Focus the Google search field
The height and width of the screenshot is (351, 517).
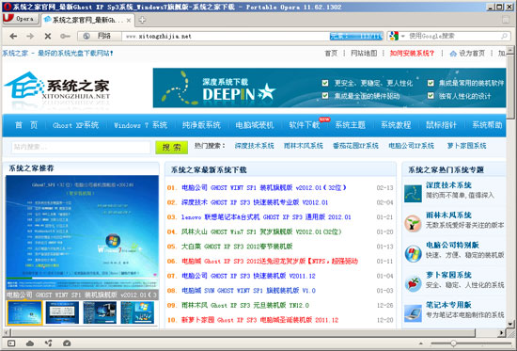453,36
